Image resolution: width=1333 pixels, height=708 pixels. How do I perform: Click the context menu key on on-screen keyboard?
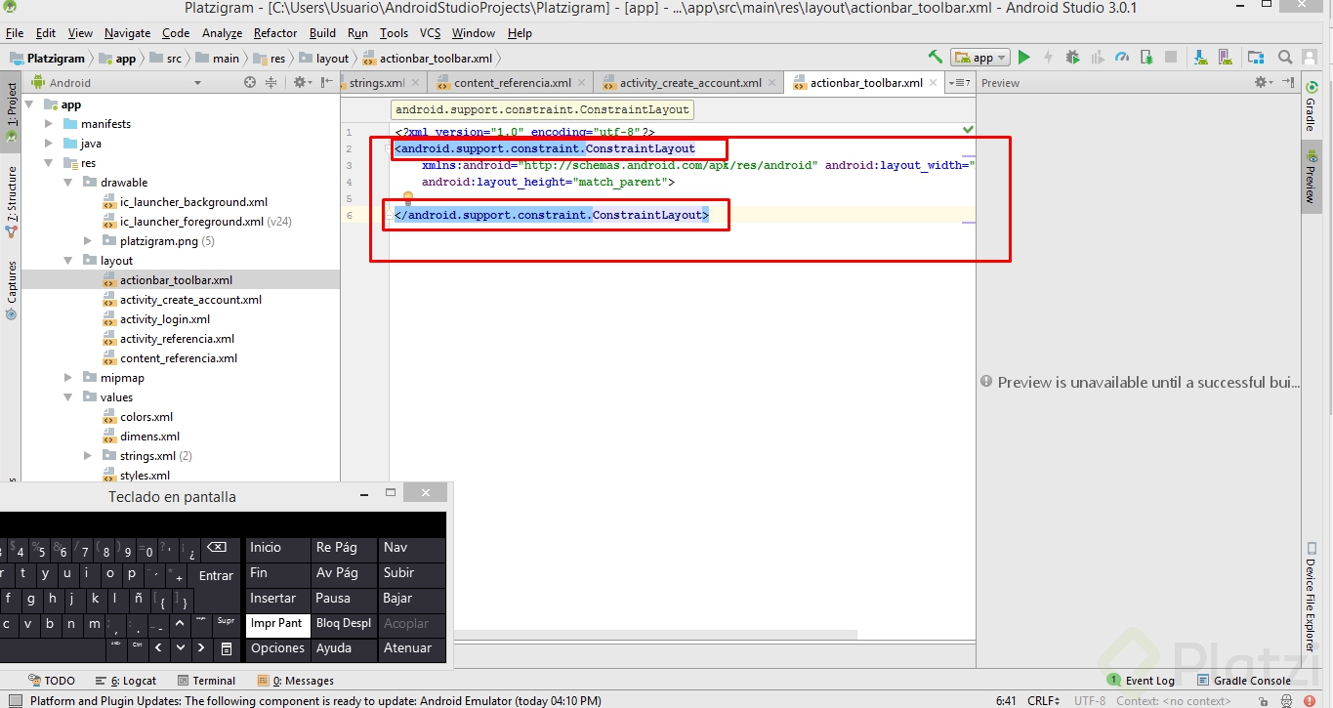tap(226, 648)
